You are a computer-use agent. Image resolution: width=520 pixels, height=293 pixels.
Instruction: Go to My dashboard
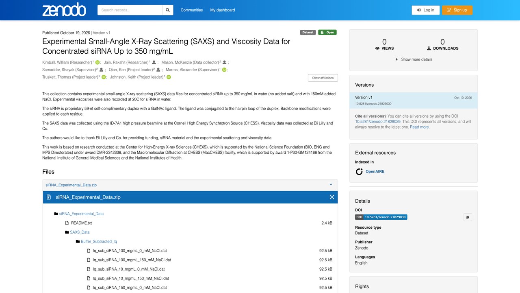[223, 10]
